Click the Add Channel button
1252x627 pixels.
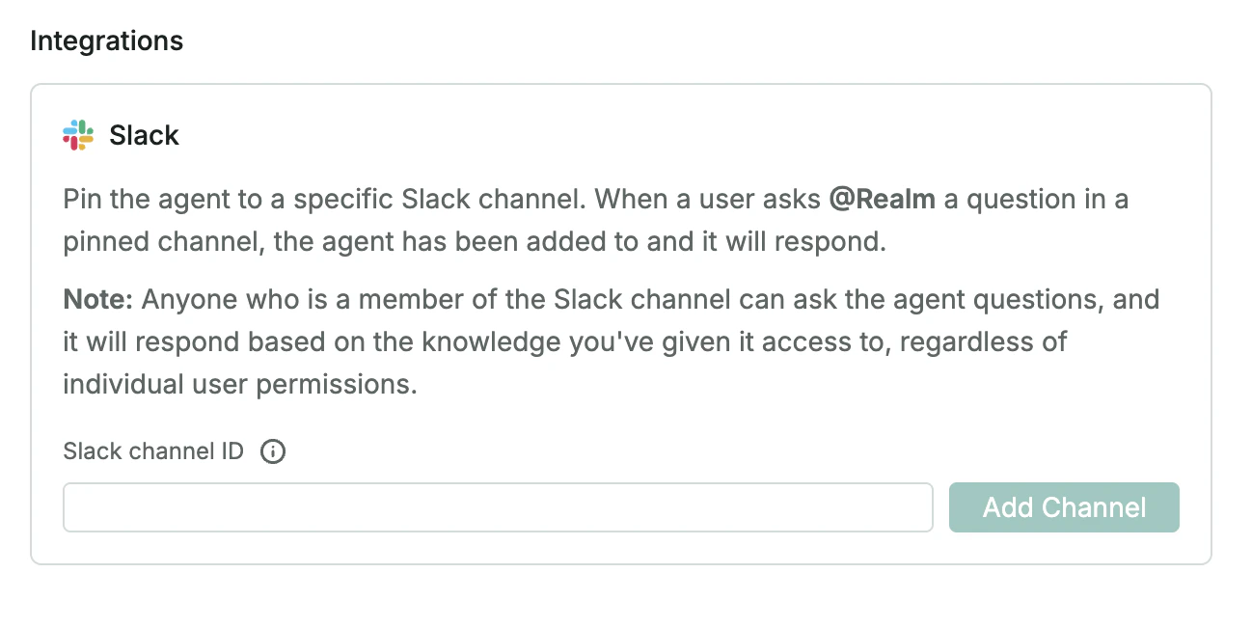[1064, 506]
